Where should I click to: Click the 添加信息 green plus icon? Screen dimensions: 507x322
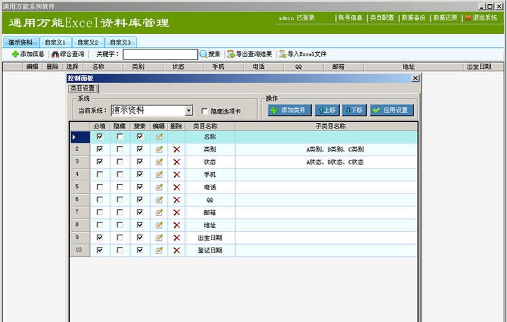(15, 54)
